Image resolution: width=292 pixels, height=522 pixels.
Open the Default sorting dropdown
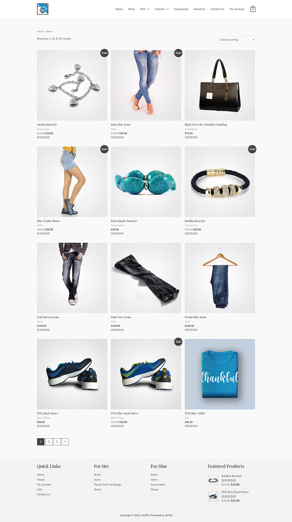(x=237, y=40)
